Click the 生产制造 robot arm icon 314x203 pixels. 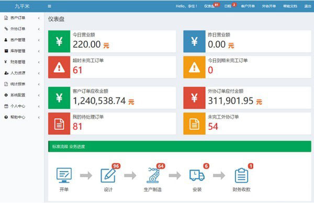pos(153,175)
